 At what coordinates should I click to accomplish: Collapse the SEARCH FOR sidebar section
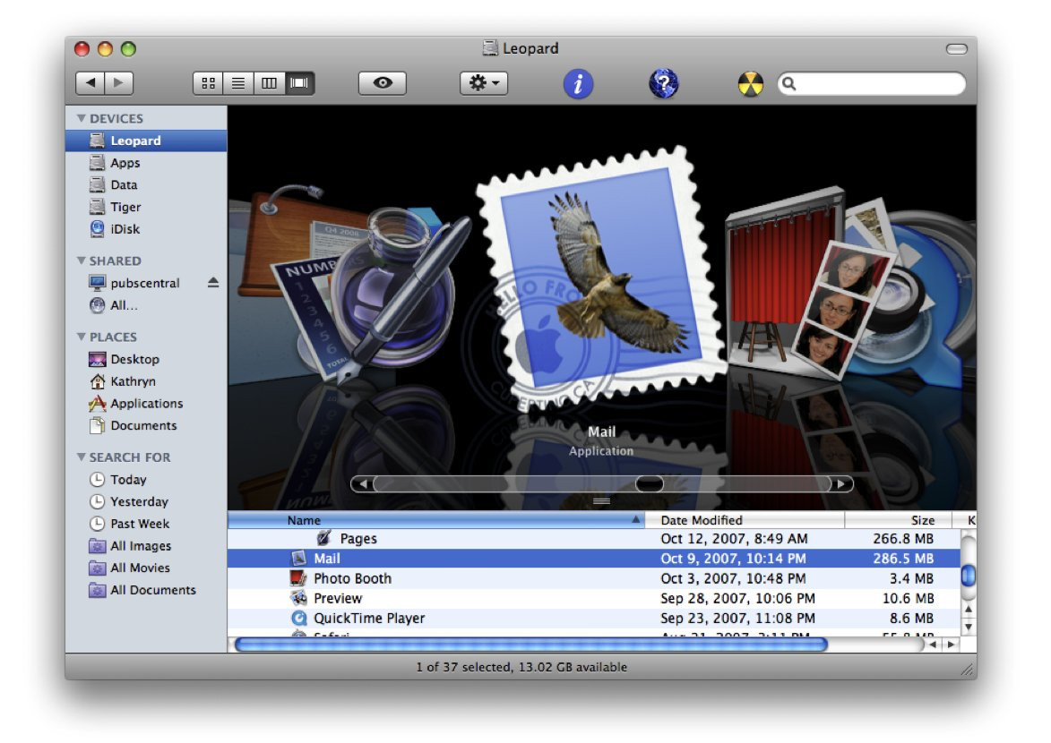click(82, 457)
